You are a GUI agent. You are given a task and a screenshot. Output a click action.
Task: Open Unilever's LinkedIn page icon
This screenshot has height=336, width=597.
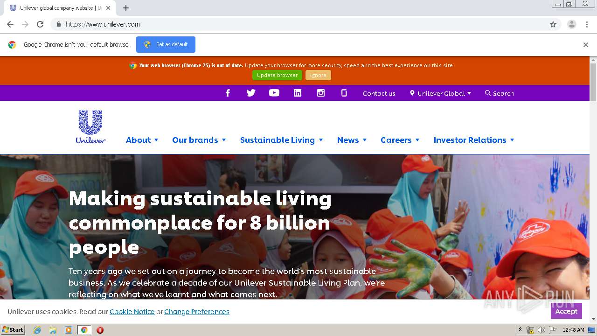coord(298,93)
